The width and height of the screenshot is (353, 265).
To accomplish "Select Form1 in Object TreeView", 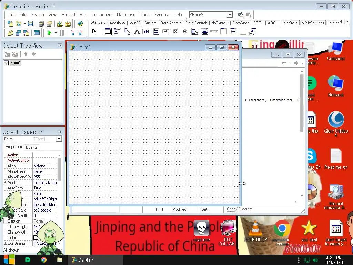I will (x=15, y=63).
